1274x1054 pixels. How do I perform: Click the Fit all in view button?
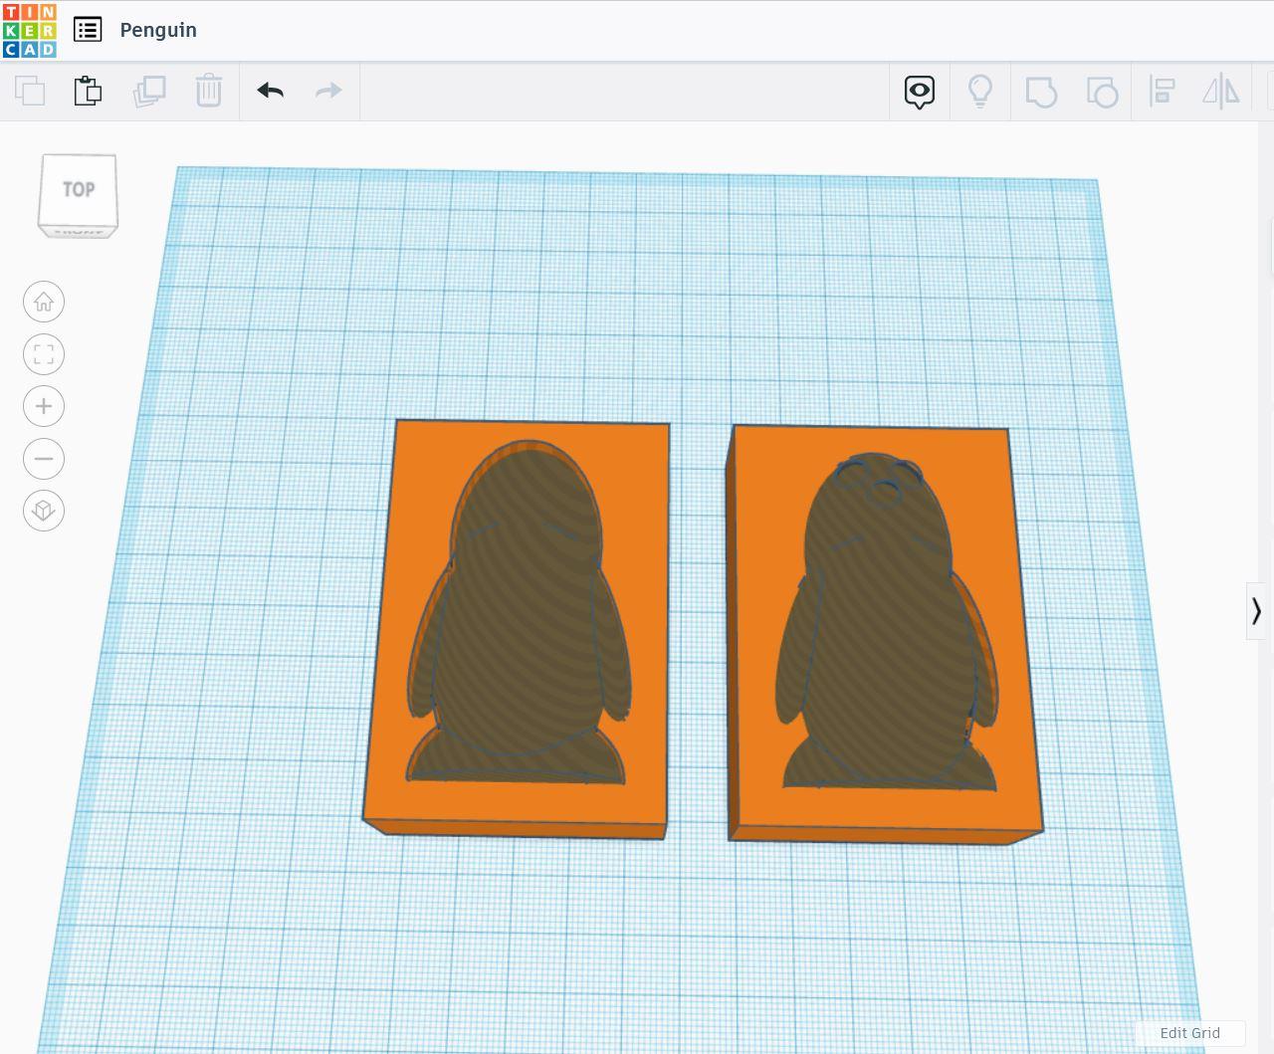click(44, 354)
